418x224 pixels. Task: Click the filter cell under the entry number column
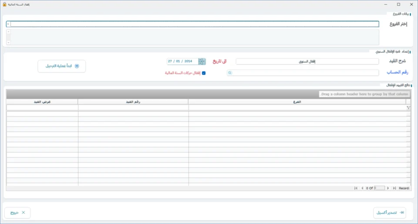(x=133, y=107)
